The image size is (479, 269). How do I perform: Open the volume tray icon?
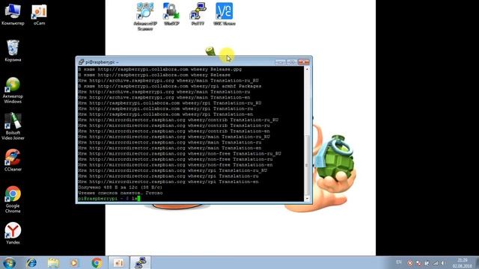coord(443,263)
